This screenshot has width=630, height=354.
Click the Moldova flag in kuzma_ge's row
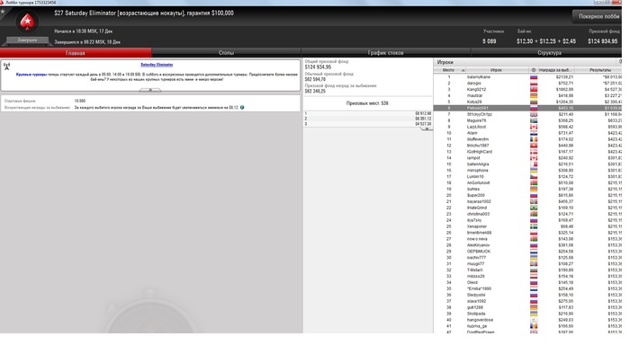(534, 326)
